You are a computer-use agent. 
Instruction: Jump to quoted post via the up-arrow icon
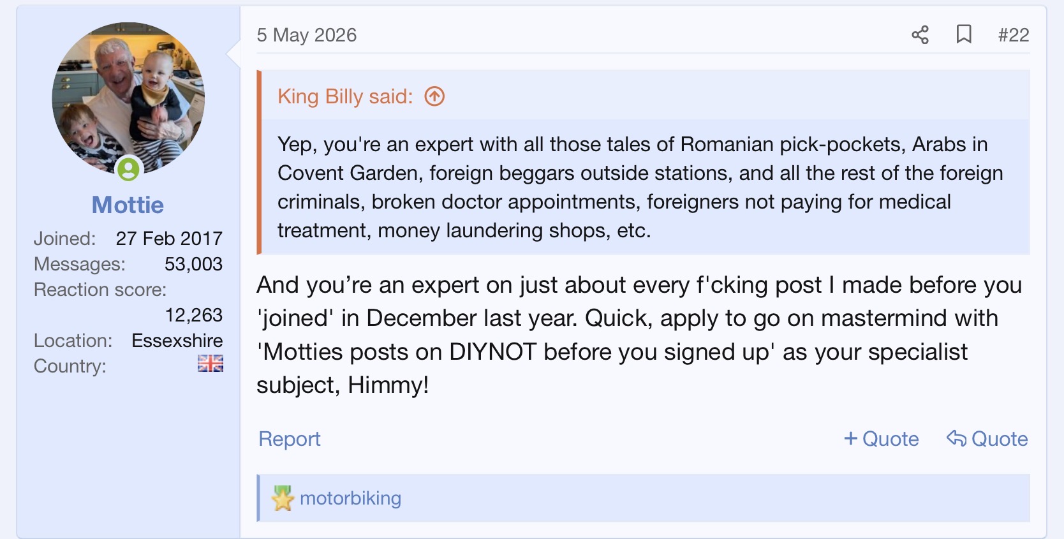click(434, 96)
